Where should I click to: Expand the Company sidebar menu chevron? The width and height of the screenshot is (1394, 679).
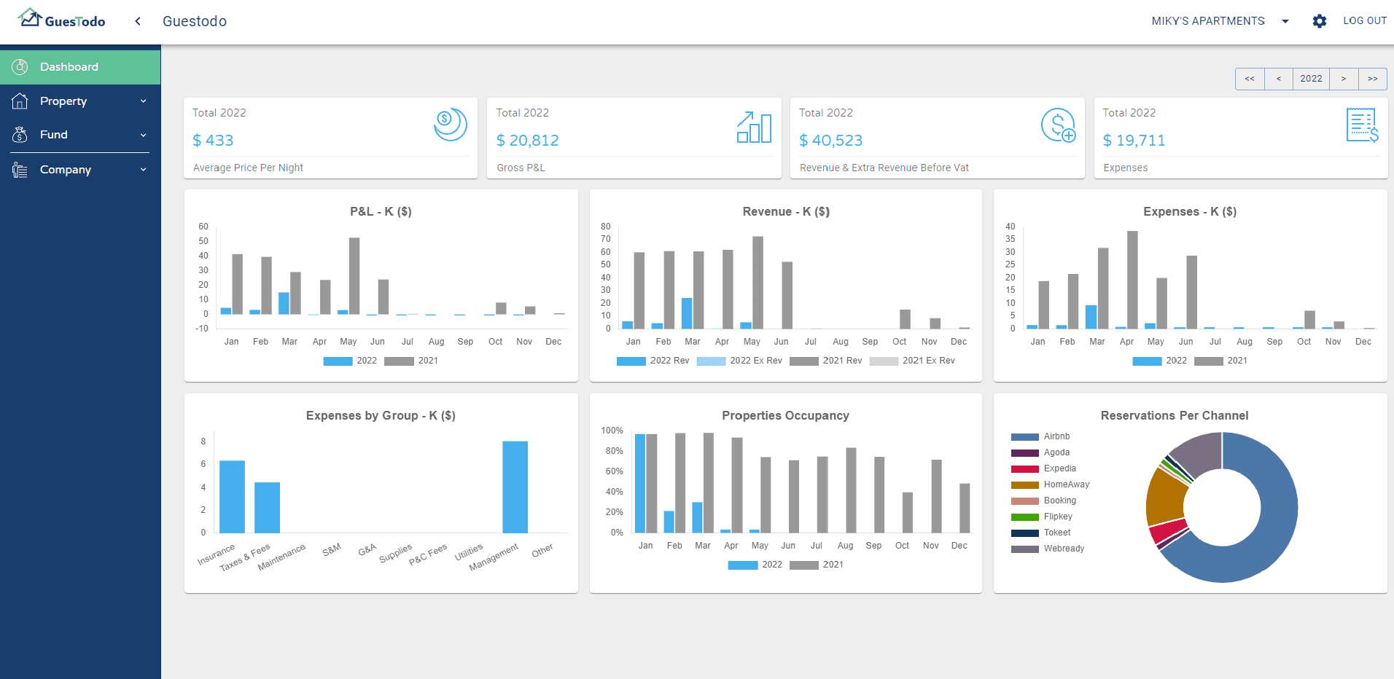[143, 170]
